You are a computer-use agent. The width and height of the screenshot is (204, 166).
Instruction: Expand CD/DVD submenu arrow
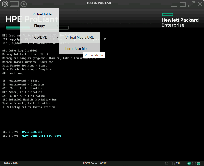pyautogui.click(x=57, y=38)
